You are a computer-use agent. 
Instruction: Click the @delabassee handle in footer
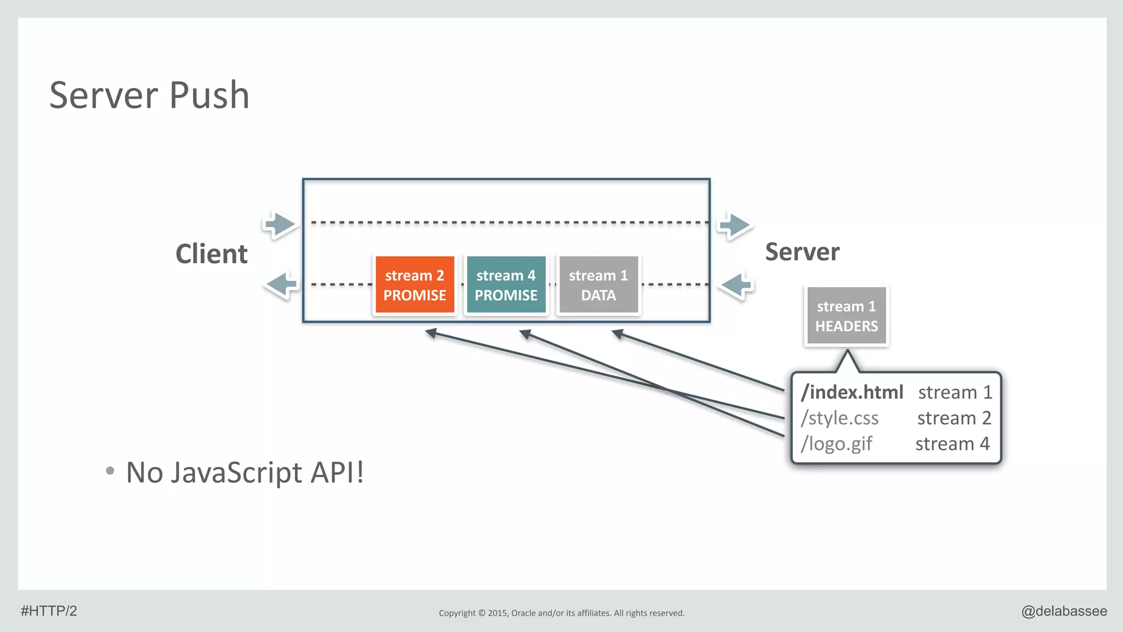(1064, 611)
